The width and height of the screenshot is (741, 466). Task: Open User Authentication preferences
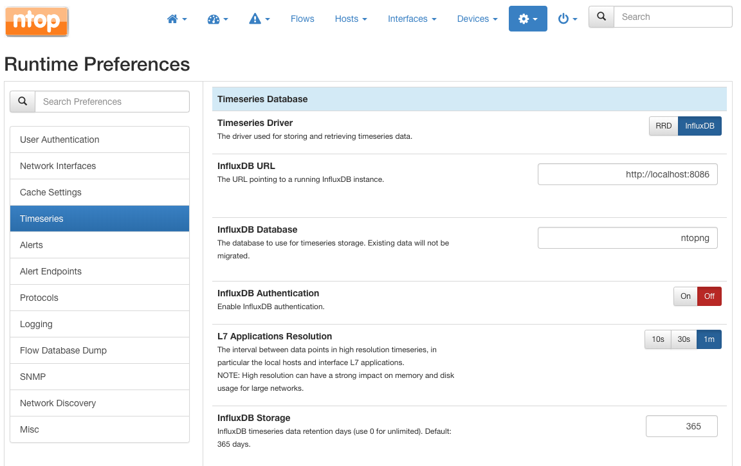click(x=100, y=139)
